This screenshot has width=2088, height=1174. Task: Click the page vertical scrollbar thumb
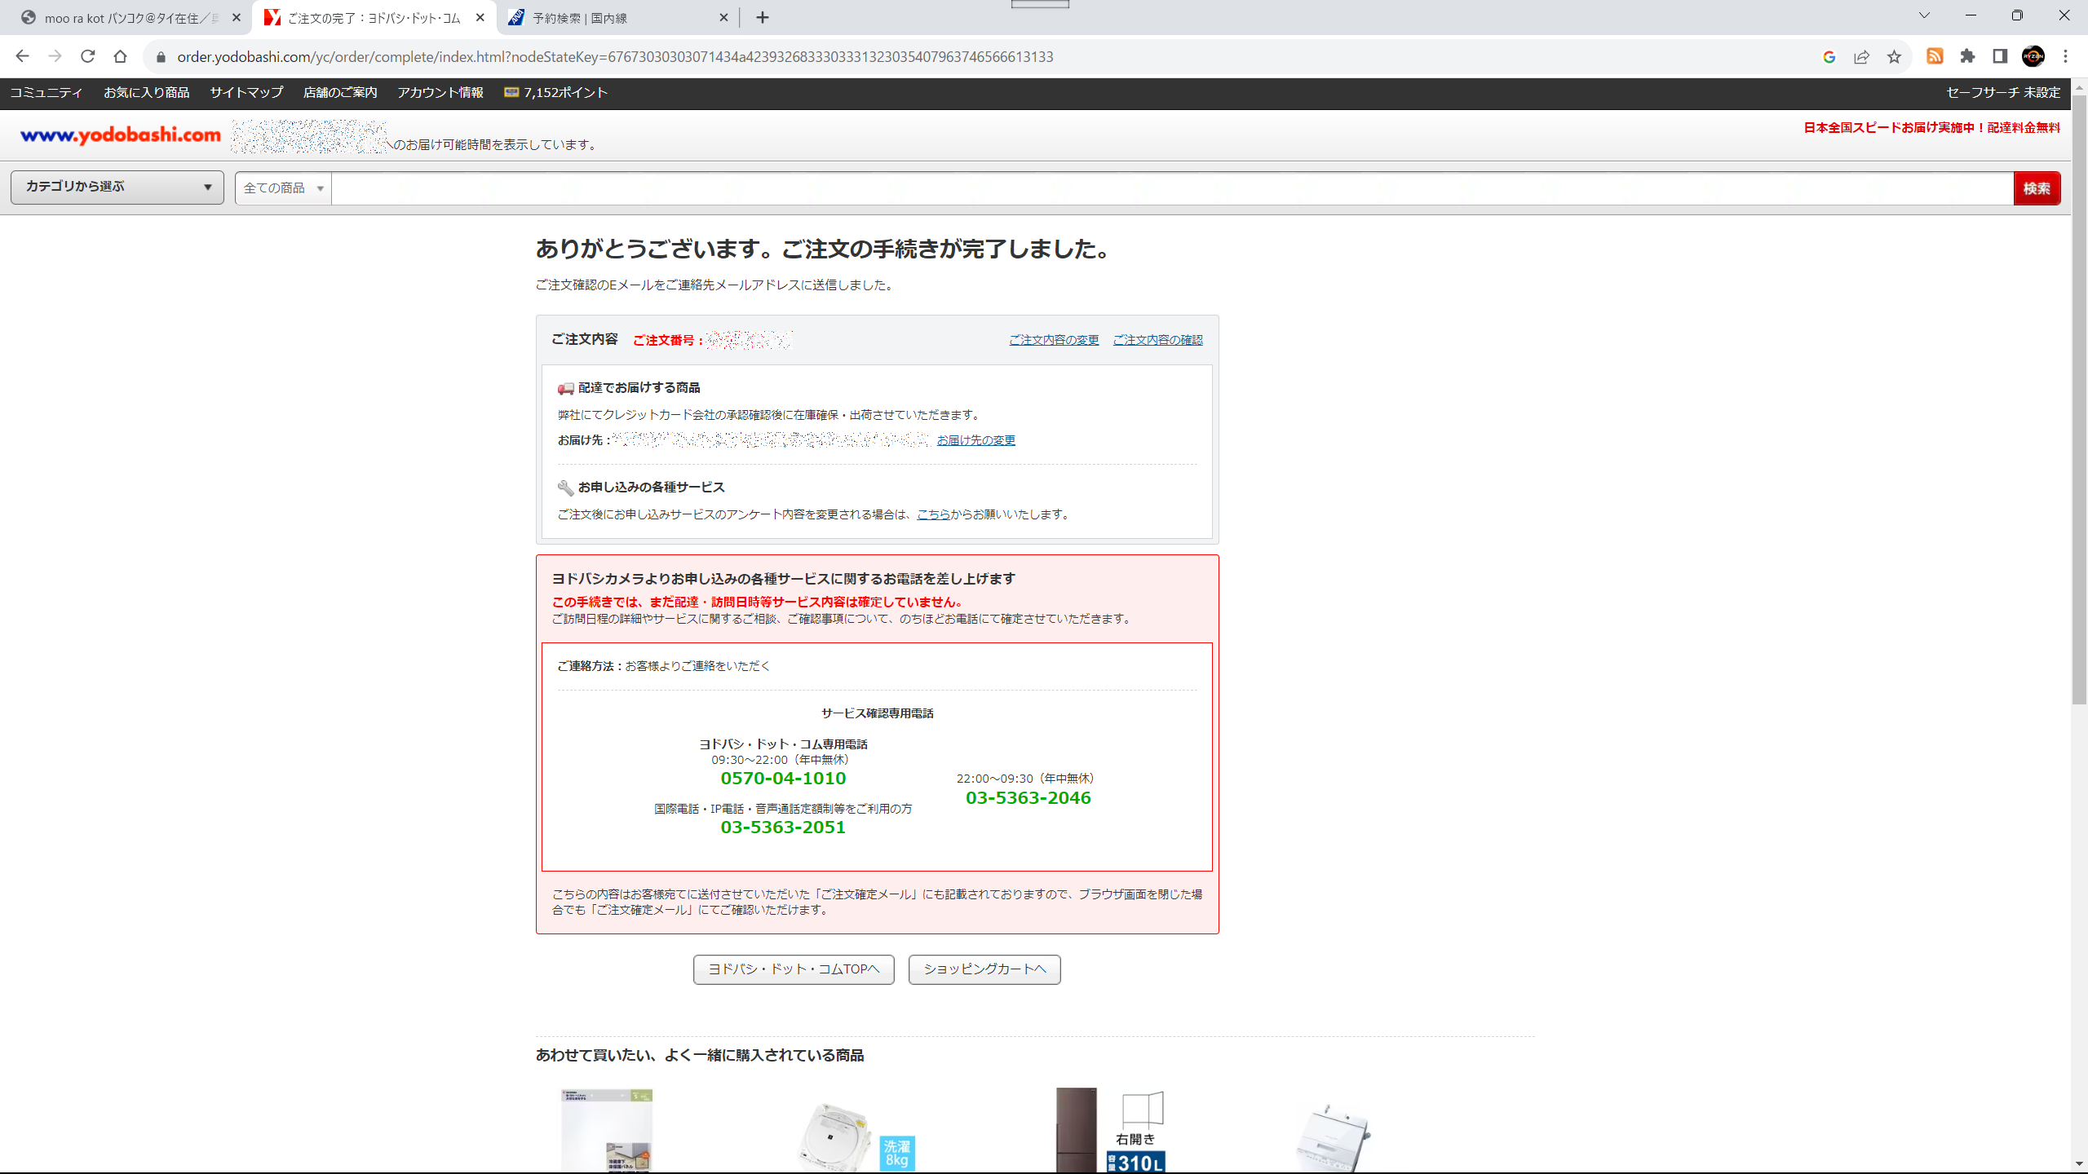click(2079, 399)
